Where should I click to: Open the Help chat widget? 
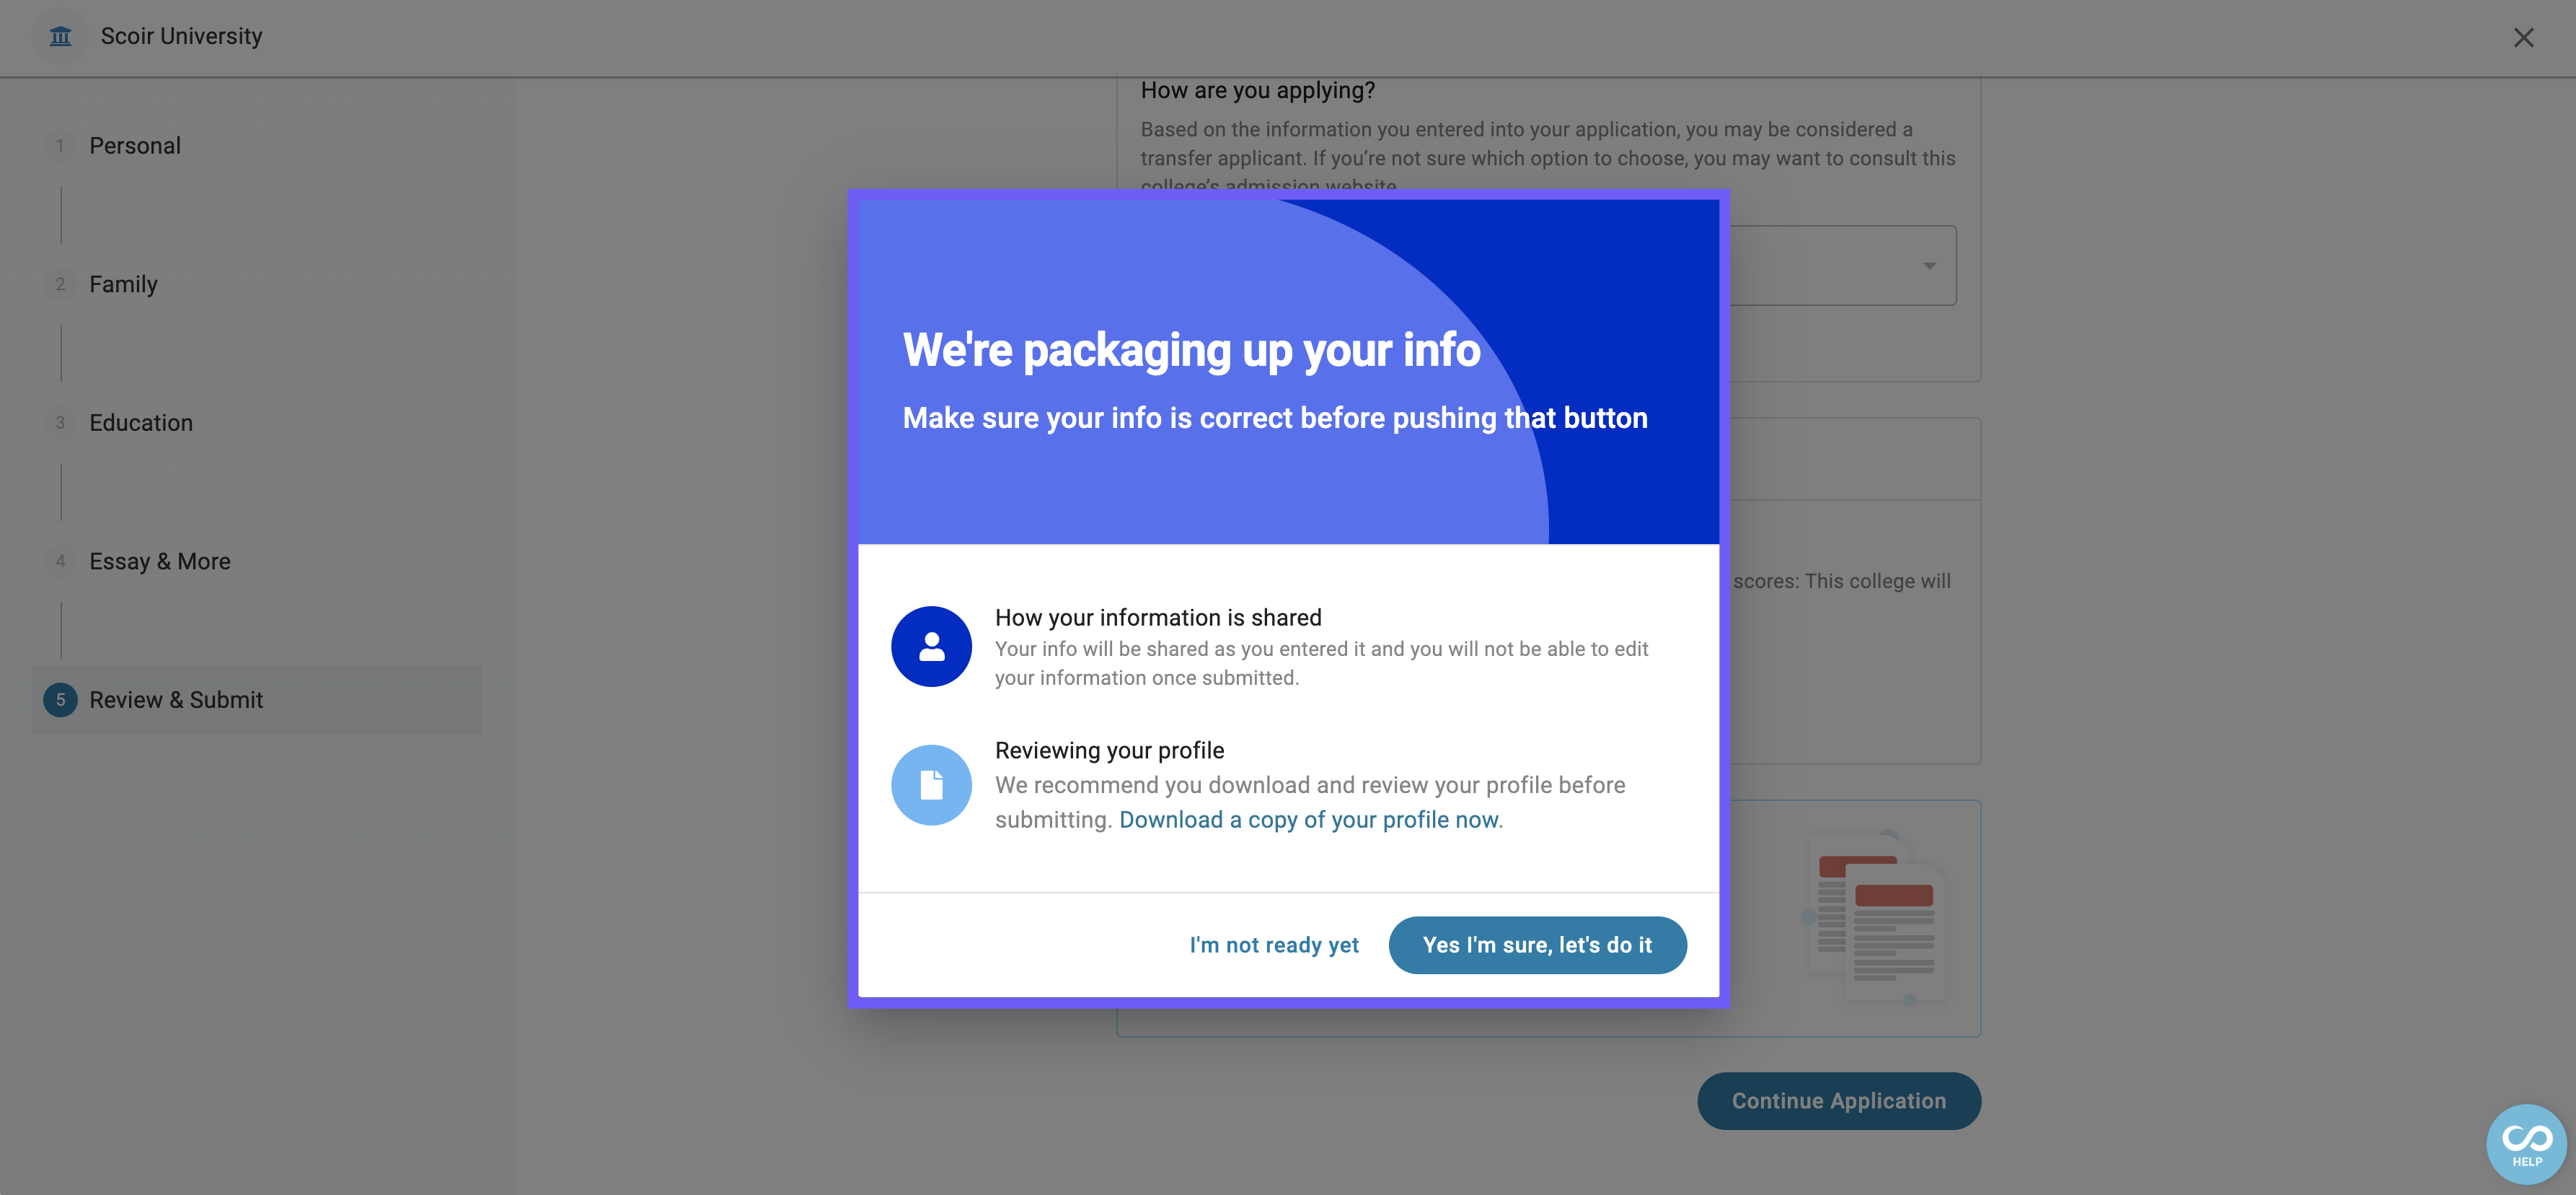pyautogui.click(x=2526, y=1143)
